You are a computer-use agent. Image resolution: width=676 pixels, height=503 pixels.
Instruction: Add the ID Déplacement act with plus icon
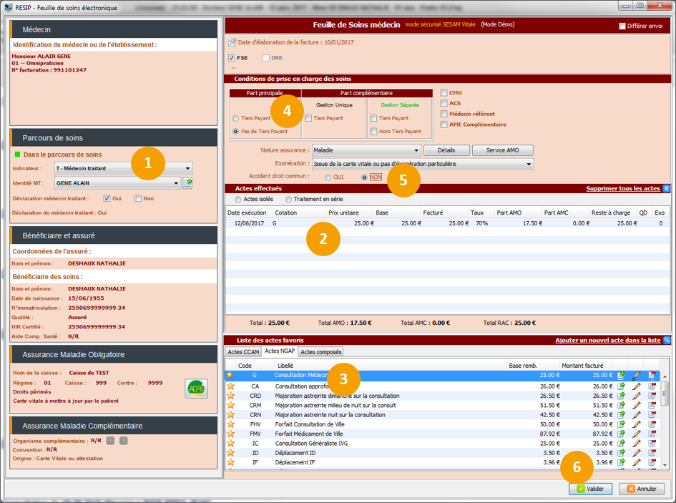tap(621, 453)
